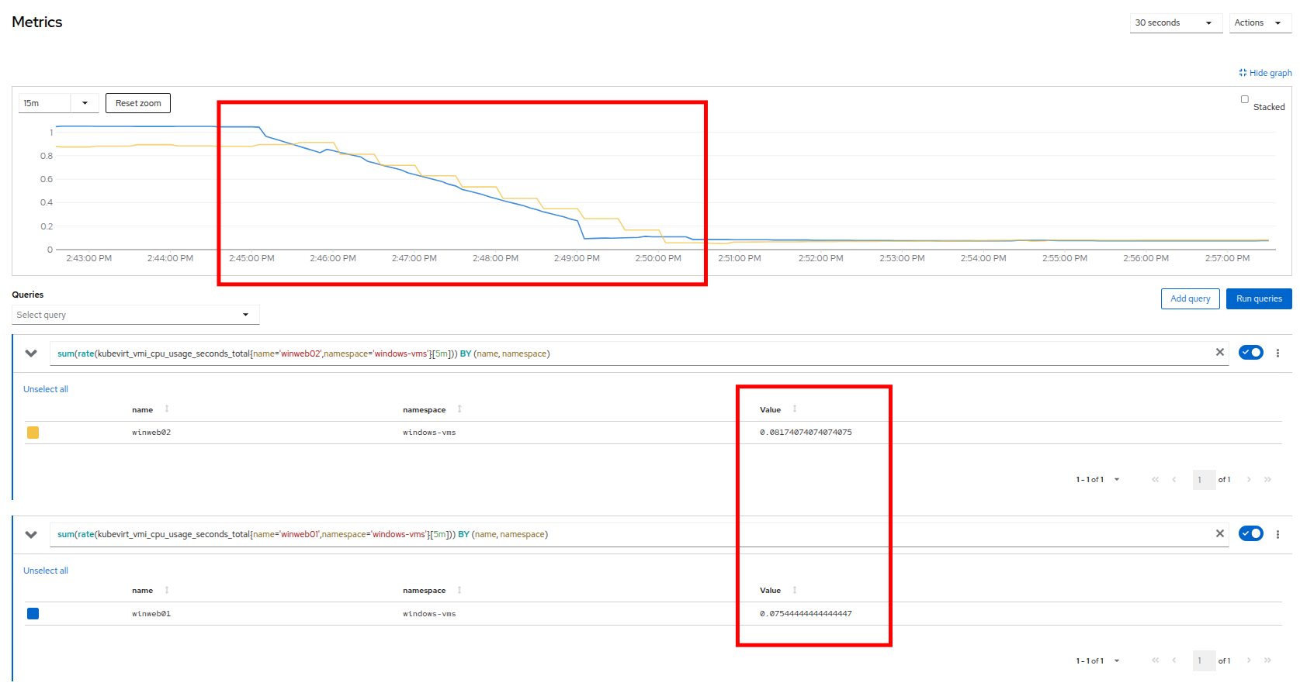Click the Hide graph link
The width and height of the screenshot is (1300, 700).
[x=1265, y=73]
